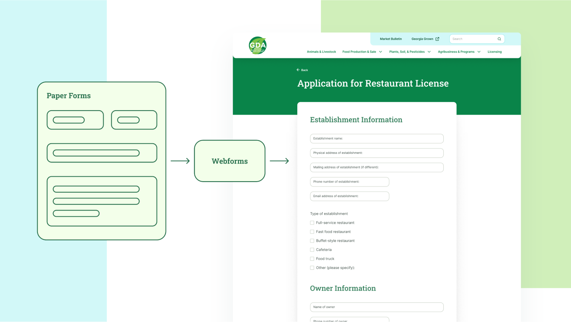This screenshot has width=571, height=322.
Task: Click the external link icon beside Georgia Grown
Action: pyautogui.click(x=437, y=38)
